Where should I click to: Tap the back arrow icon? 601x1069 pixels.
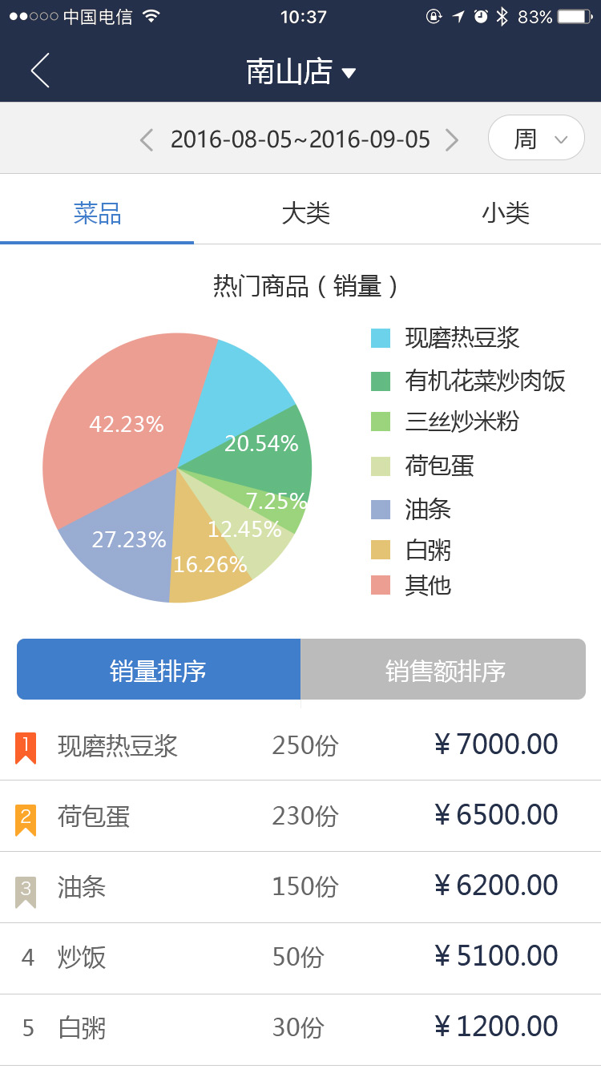[x=40, y=71]
